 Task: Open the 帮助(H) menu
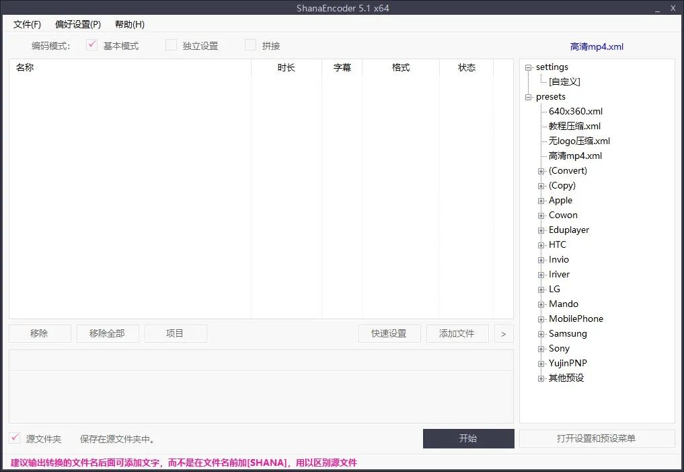point(128,24)
